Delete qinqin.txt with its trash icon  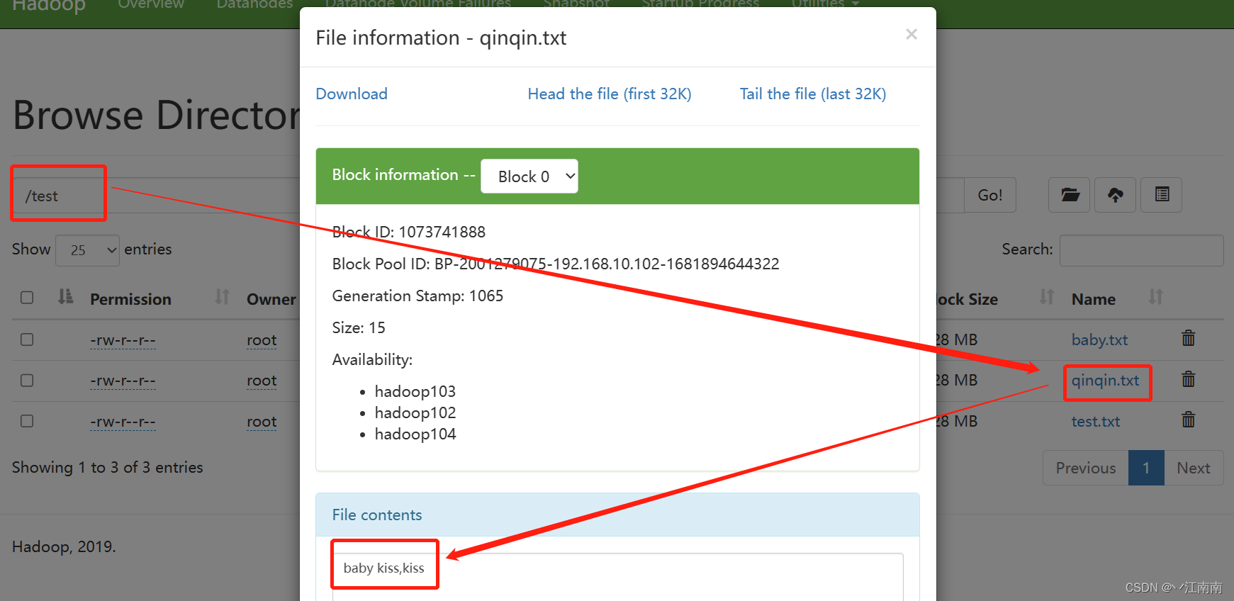[x=1189, y=379]
